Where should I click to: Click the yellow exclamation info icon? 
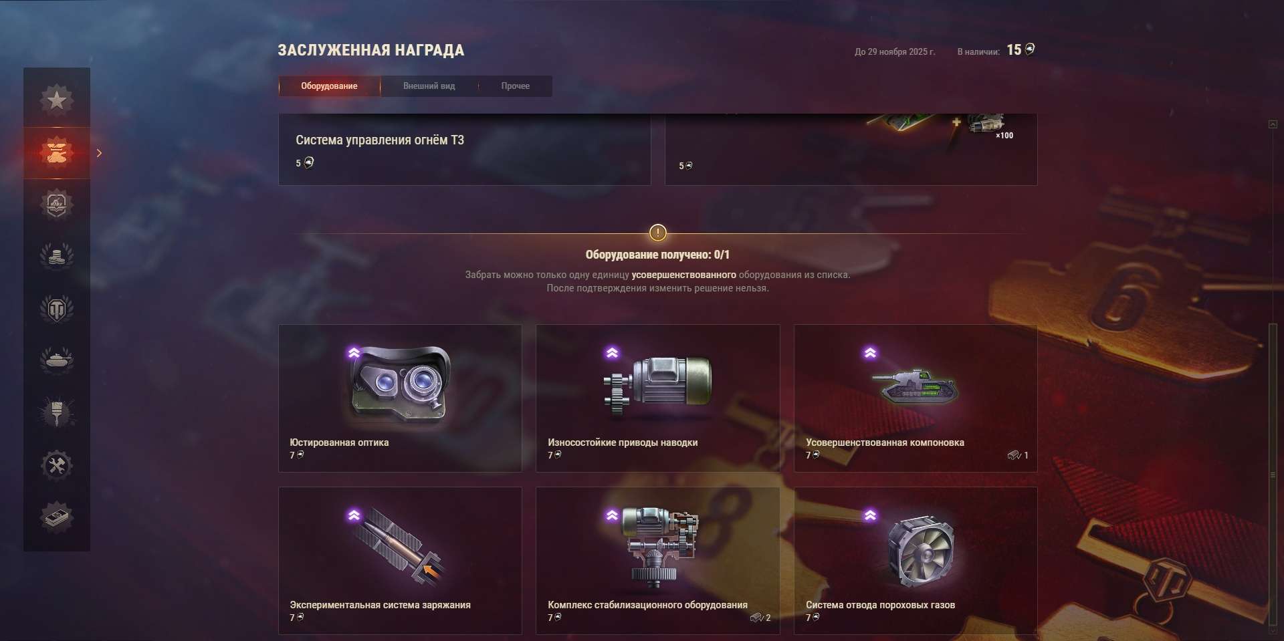click(658, 233)
